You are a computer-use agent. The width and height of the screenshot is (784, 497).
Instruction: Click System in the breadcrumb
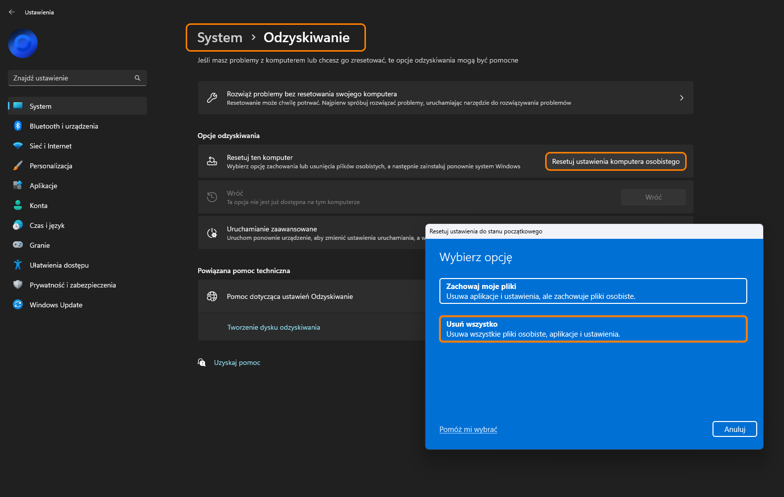(x=220, y=38)
